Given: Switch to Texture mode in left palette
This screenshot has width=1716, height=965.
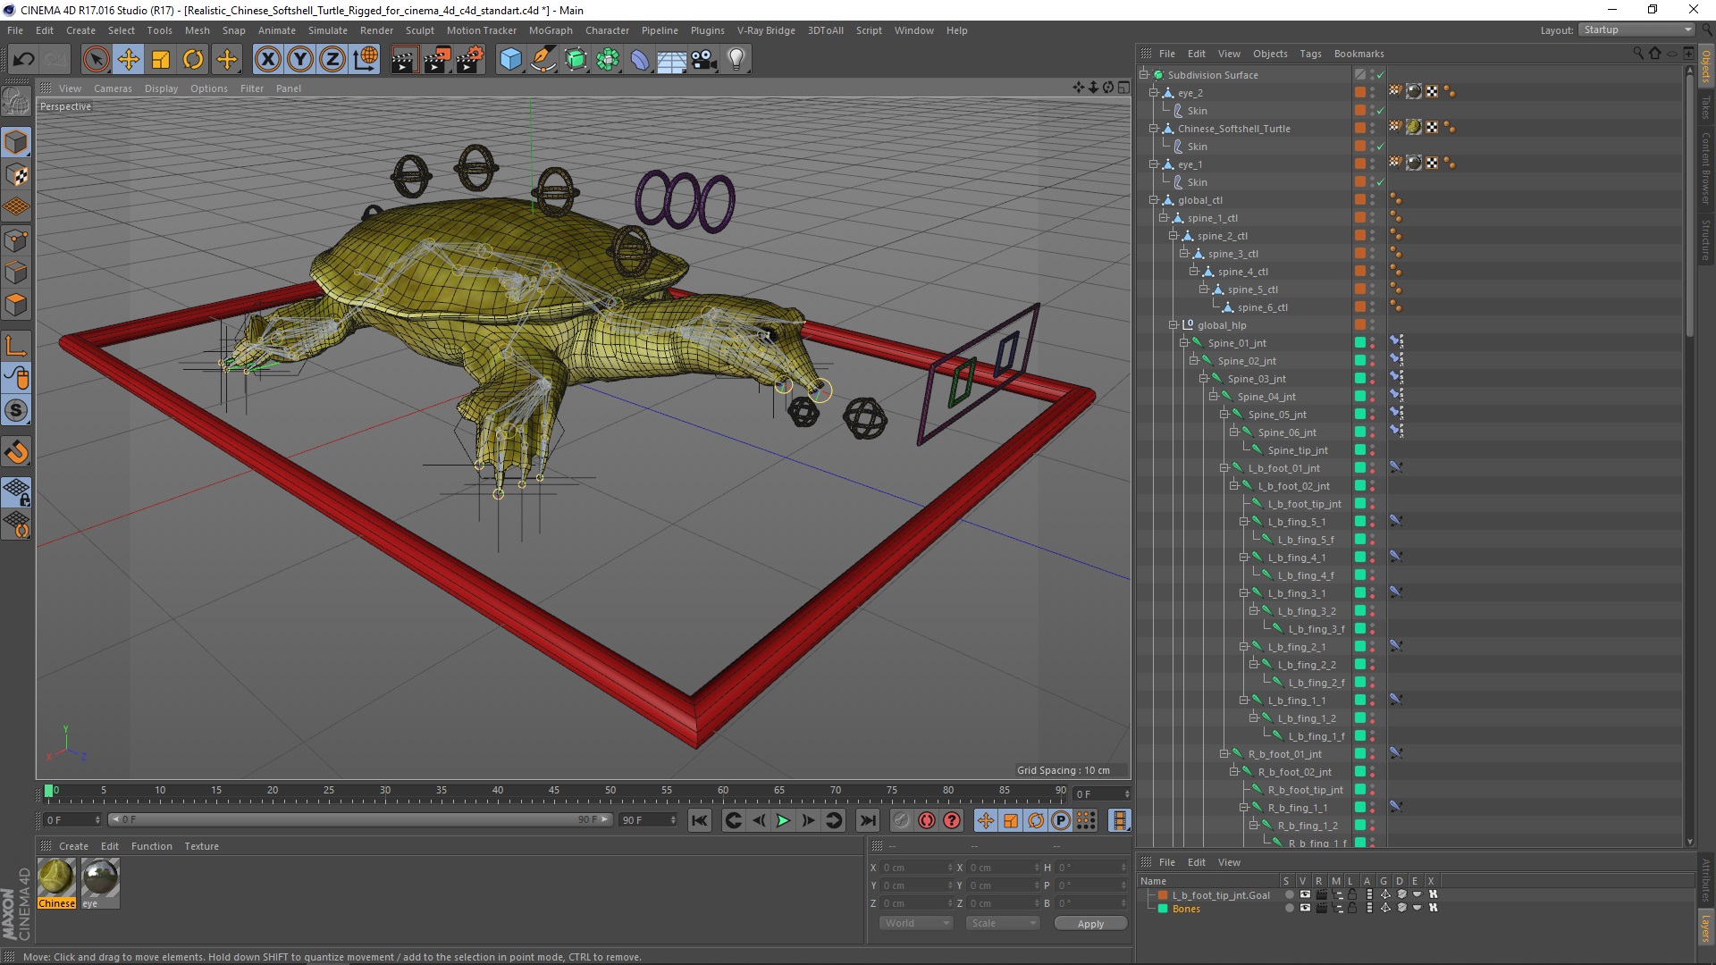Looking at the screenshot, I should tap(16, 175).
